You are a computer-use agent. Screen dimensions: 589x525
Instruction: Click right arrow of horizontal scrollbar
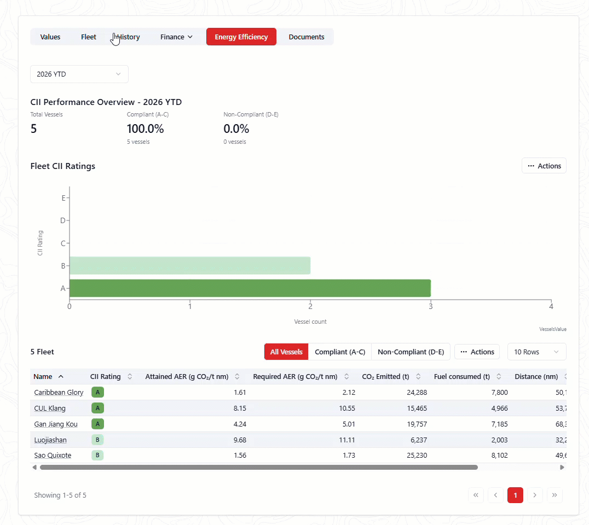[x=562, y=467]
